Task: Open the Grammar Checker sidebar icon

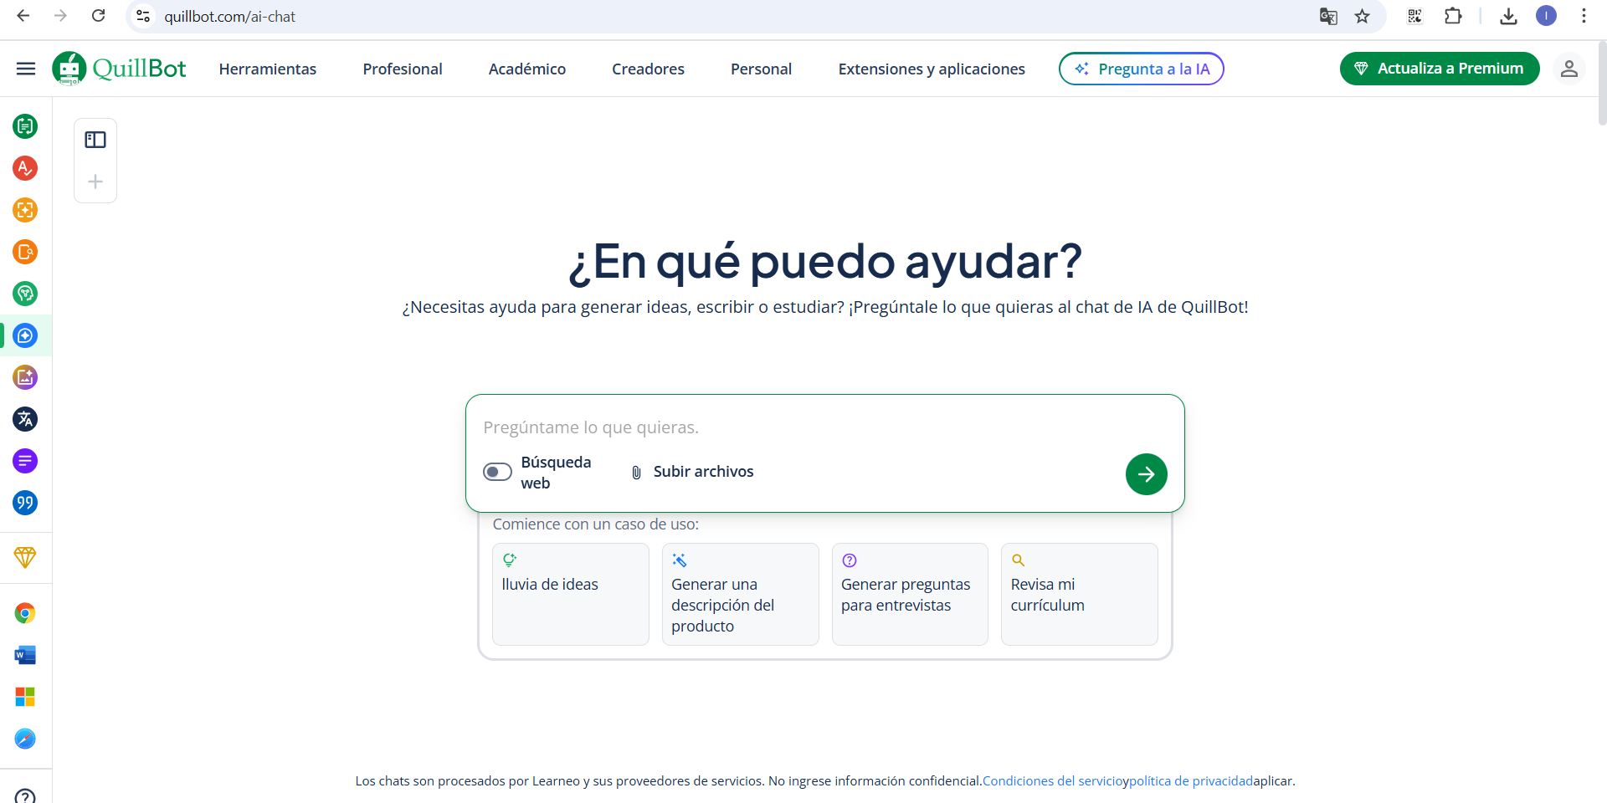Action: 25,168
